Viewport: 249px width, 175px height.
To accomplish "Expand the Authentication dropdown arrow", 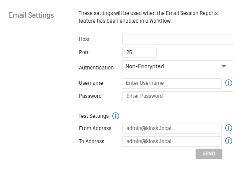I will (x=224, y=66).
